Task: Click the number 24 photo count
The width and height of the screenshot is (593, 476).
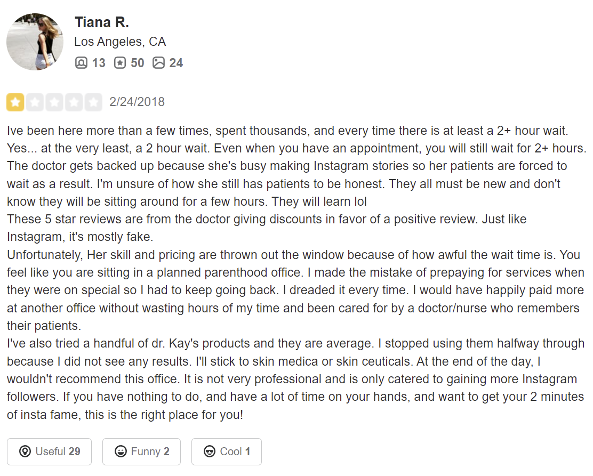Action: click(x=176, y=63)
